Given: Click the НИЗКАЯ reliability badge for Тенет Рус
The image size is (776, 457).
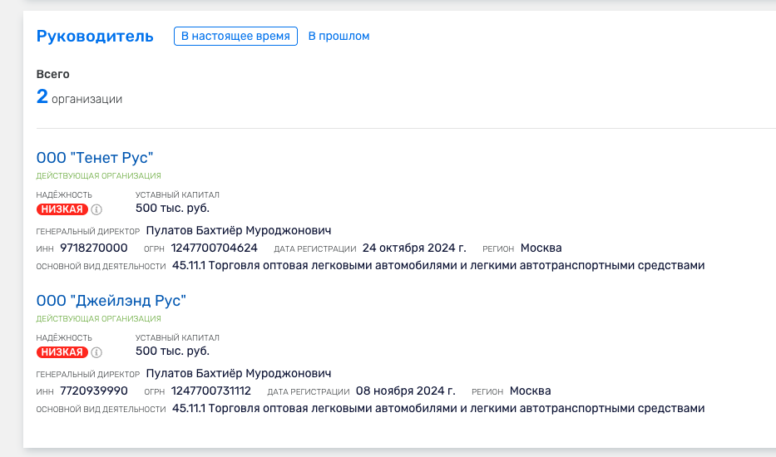Looking at the screenshot, I should tap(62, 209).
